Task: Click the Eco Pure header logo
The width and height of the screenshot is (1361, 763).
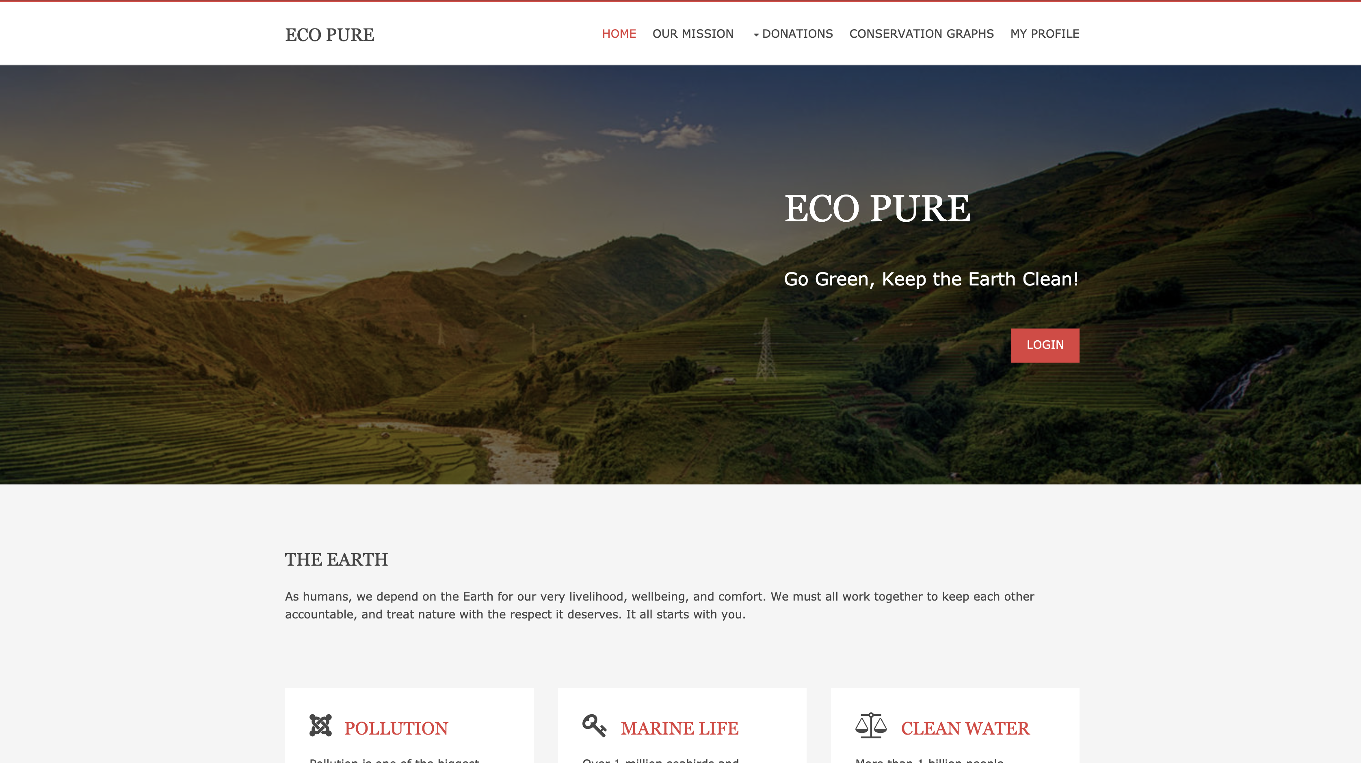Action: click(330, 35)
